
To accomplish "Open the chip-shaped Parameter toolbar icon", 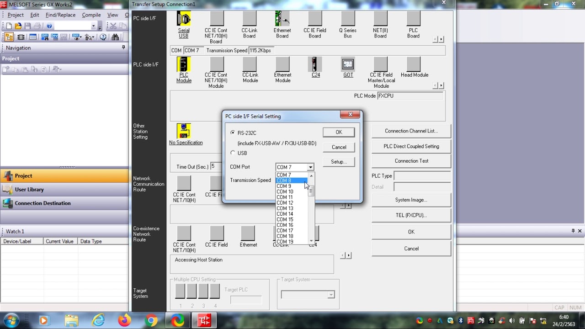I will tap(21, 37).
